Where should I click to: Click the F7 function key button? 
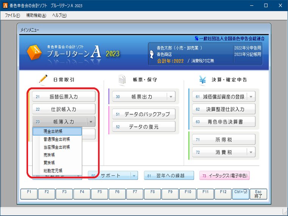coord(135,194)
